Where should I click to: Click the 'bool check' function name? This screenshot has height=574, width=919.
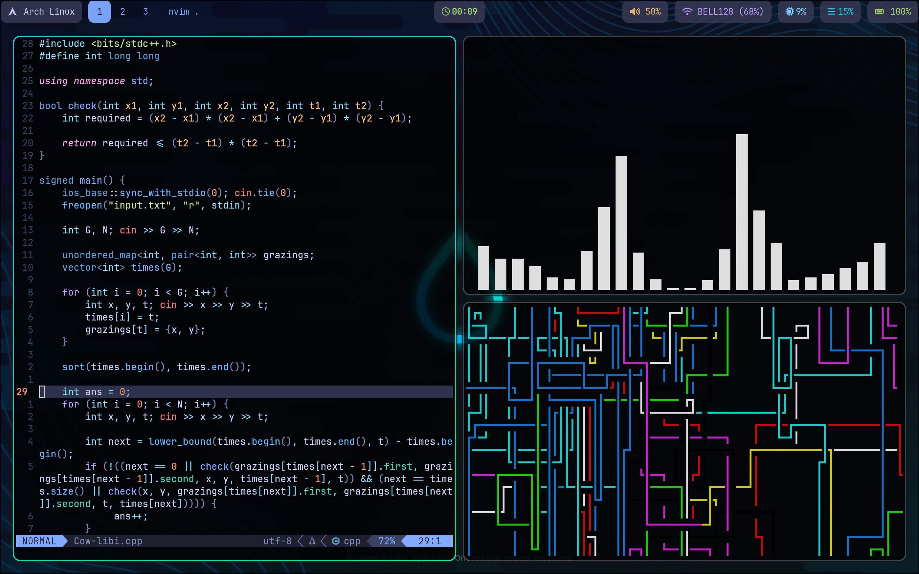[82, 106]
